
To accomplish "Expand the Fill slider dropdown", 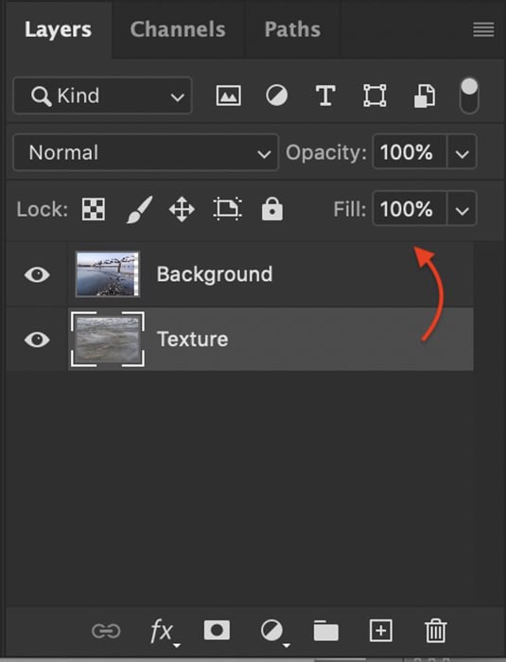I will click(462, 209).
